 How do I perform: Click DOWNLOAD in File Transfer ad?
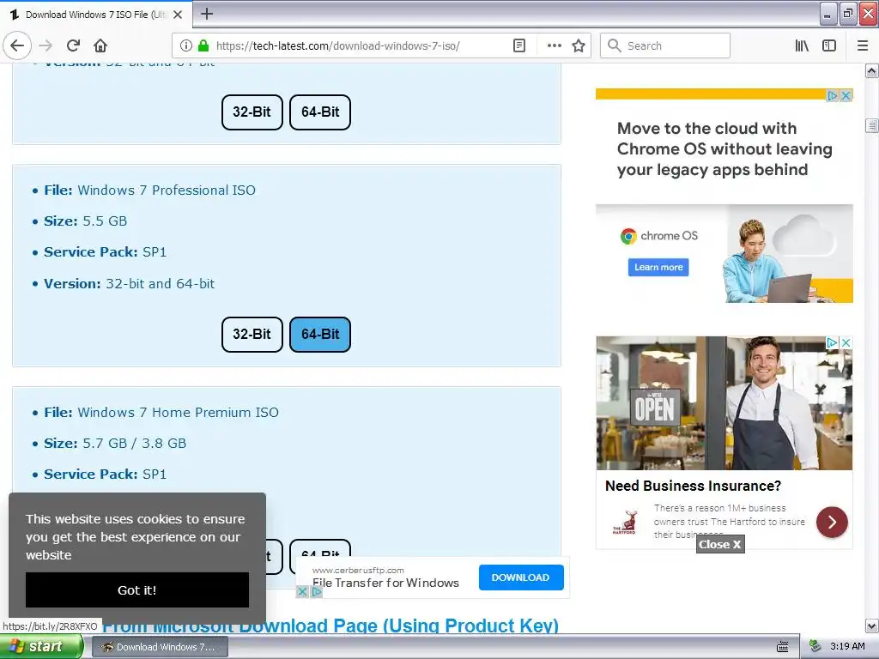521,577
